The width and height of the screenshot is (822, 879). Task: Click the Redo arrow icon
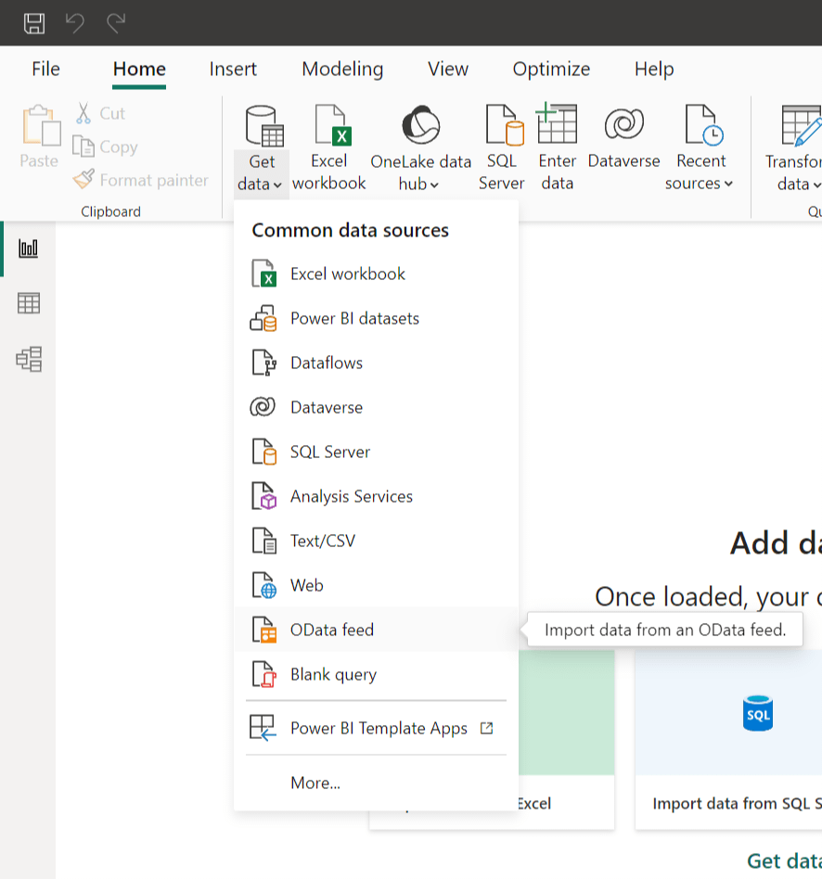click(116, 23)
